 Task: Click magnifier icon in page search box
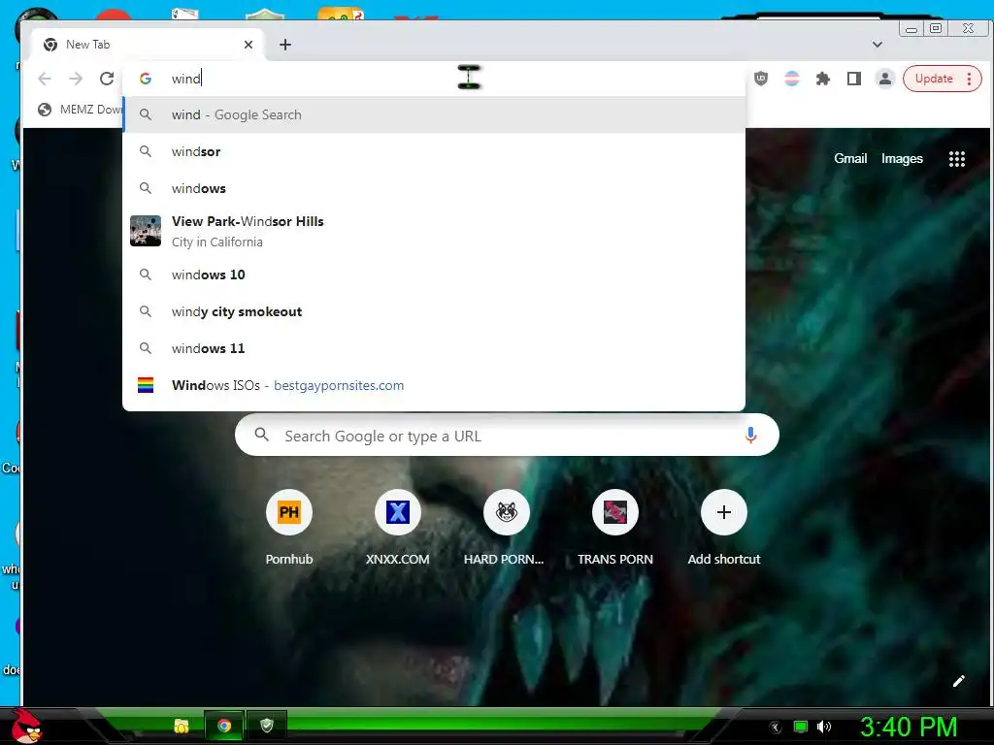point(261,436)
